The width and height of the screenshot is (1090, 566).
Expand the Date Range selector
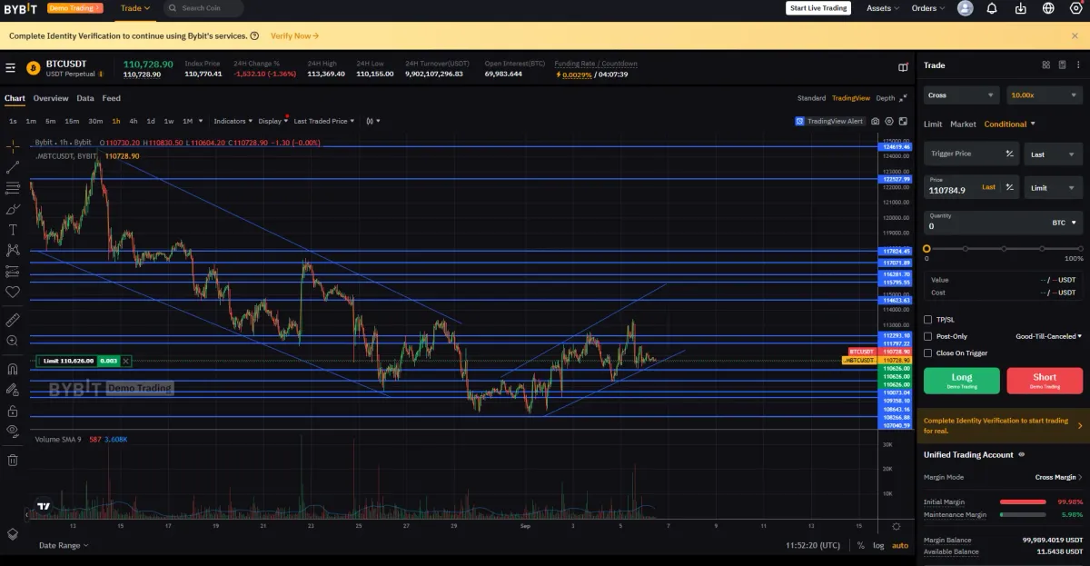(x=64, y=545)
